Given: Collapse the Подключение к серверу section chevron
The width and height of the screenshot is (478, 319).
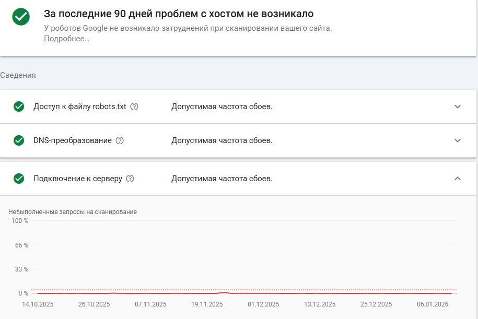Looking at the screenshot, I should point(458,179).
